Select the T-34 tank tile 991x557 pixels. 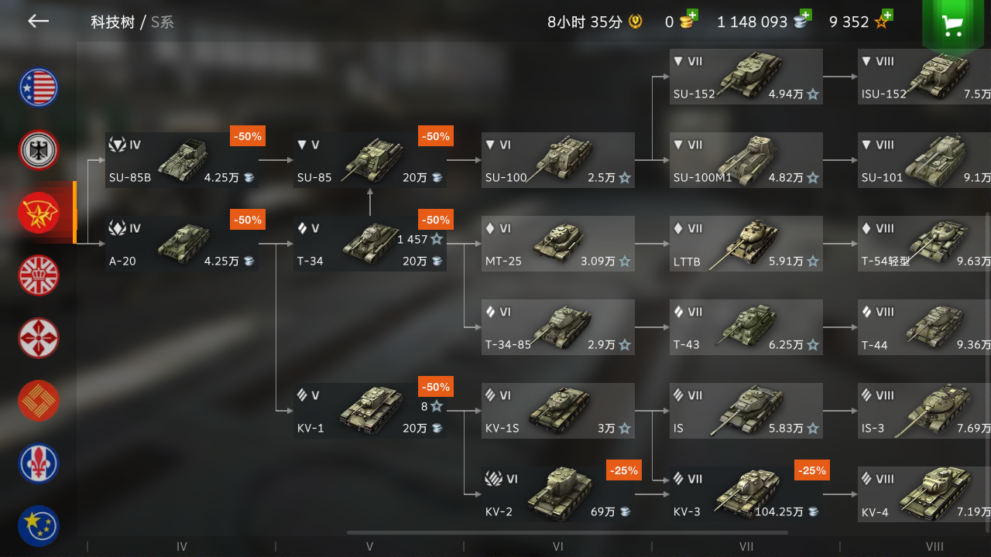pyautogui.click(x=370, y=244)
